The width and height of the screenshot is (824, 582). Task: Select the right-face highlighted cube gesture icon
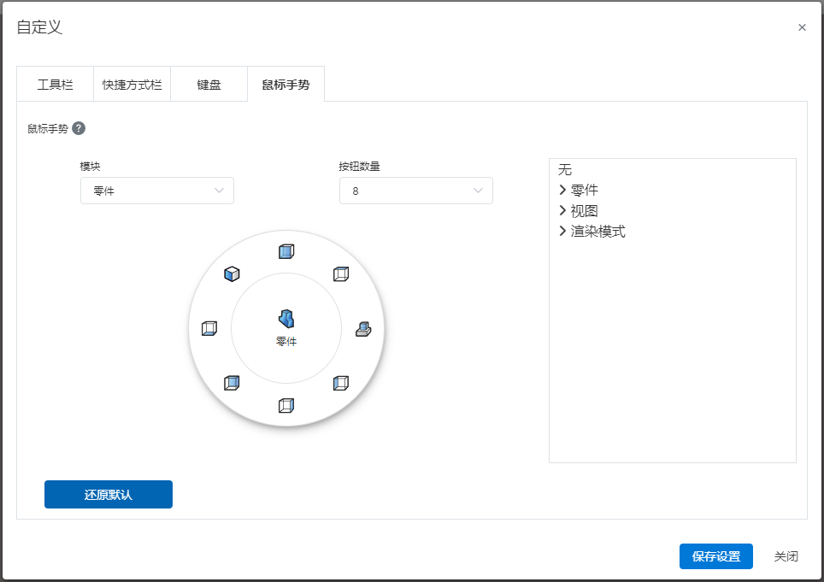click(286, 405)
